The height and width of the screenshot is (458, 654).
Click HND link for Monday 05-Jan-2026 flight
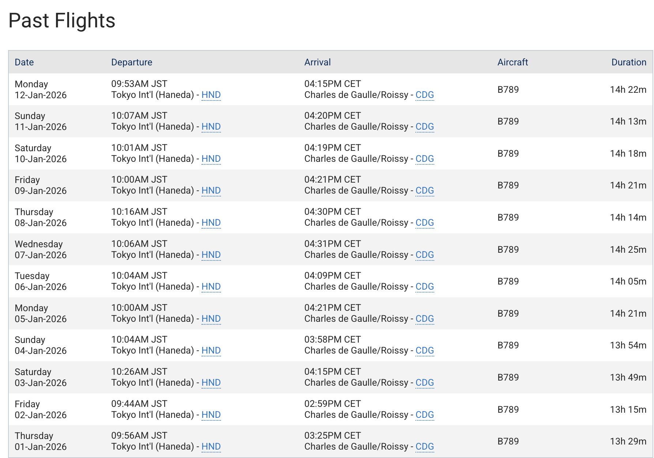tap(211, 319)
